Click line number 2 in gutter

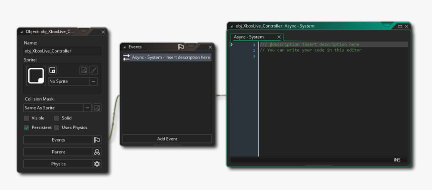254,50
